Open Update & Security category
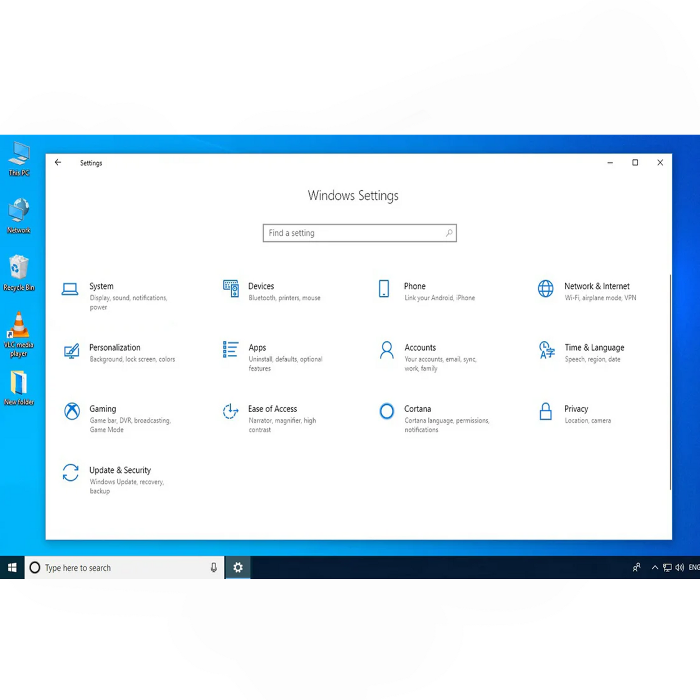The width and height of the screenshot is (700, 700). pyautogui.click(x=119, y=470)
